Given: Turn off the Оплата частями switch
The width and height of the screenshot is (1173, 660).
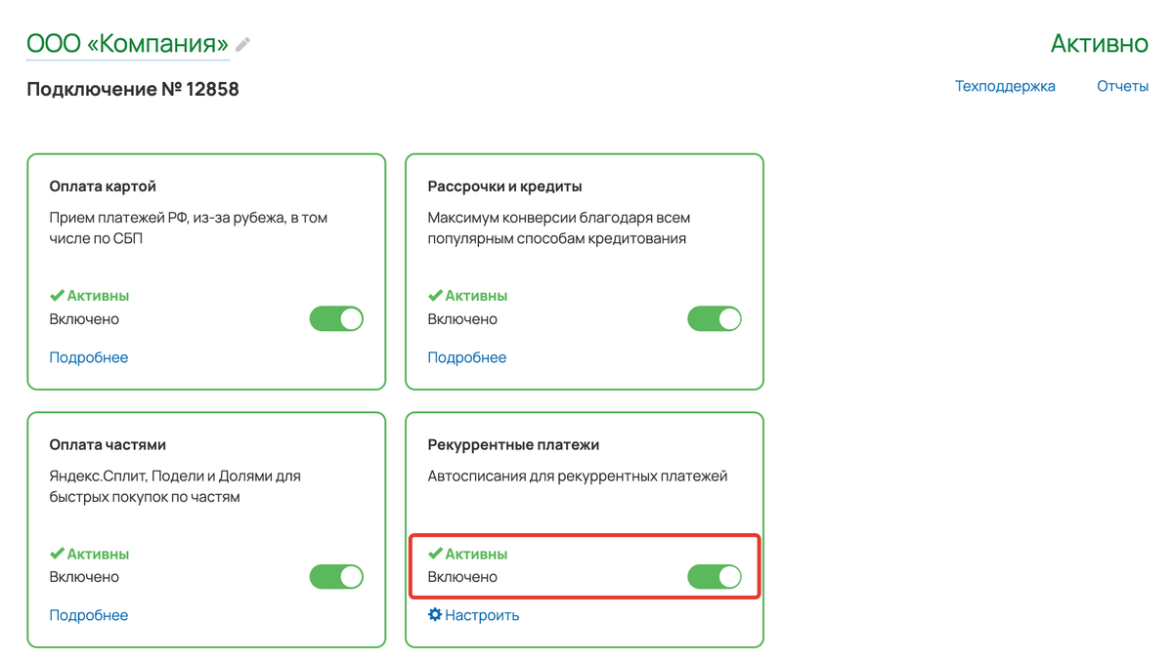Looking at the screenshot, I should pyautogui.click(x=336, y=577).
